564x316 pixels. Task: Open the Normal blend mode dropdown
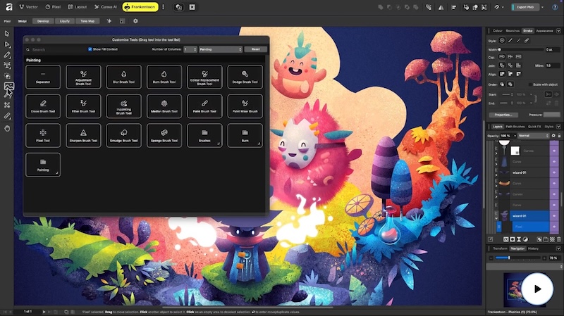(x=532, y=136)
